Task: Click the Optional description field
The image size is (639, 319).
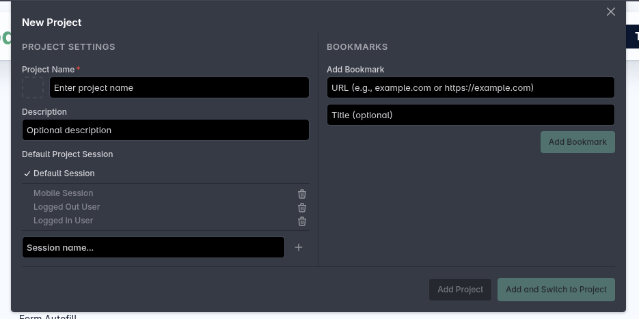Action: (165, 130)
